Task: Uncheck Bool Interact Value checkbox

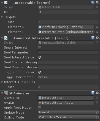Action: 39,58
